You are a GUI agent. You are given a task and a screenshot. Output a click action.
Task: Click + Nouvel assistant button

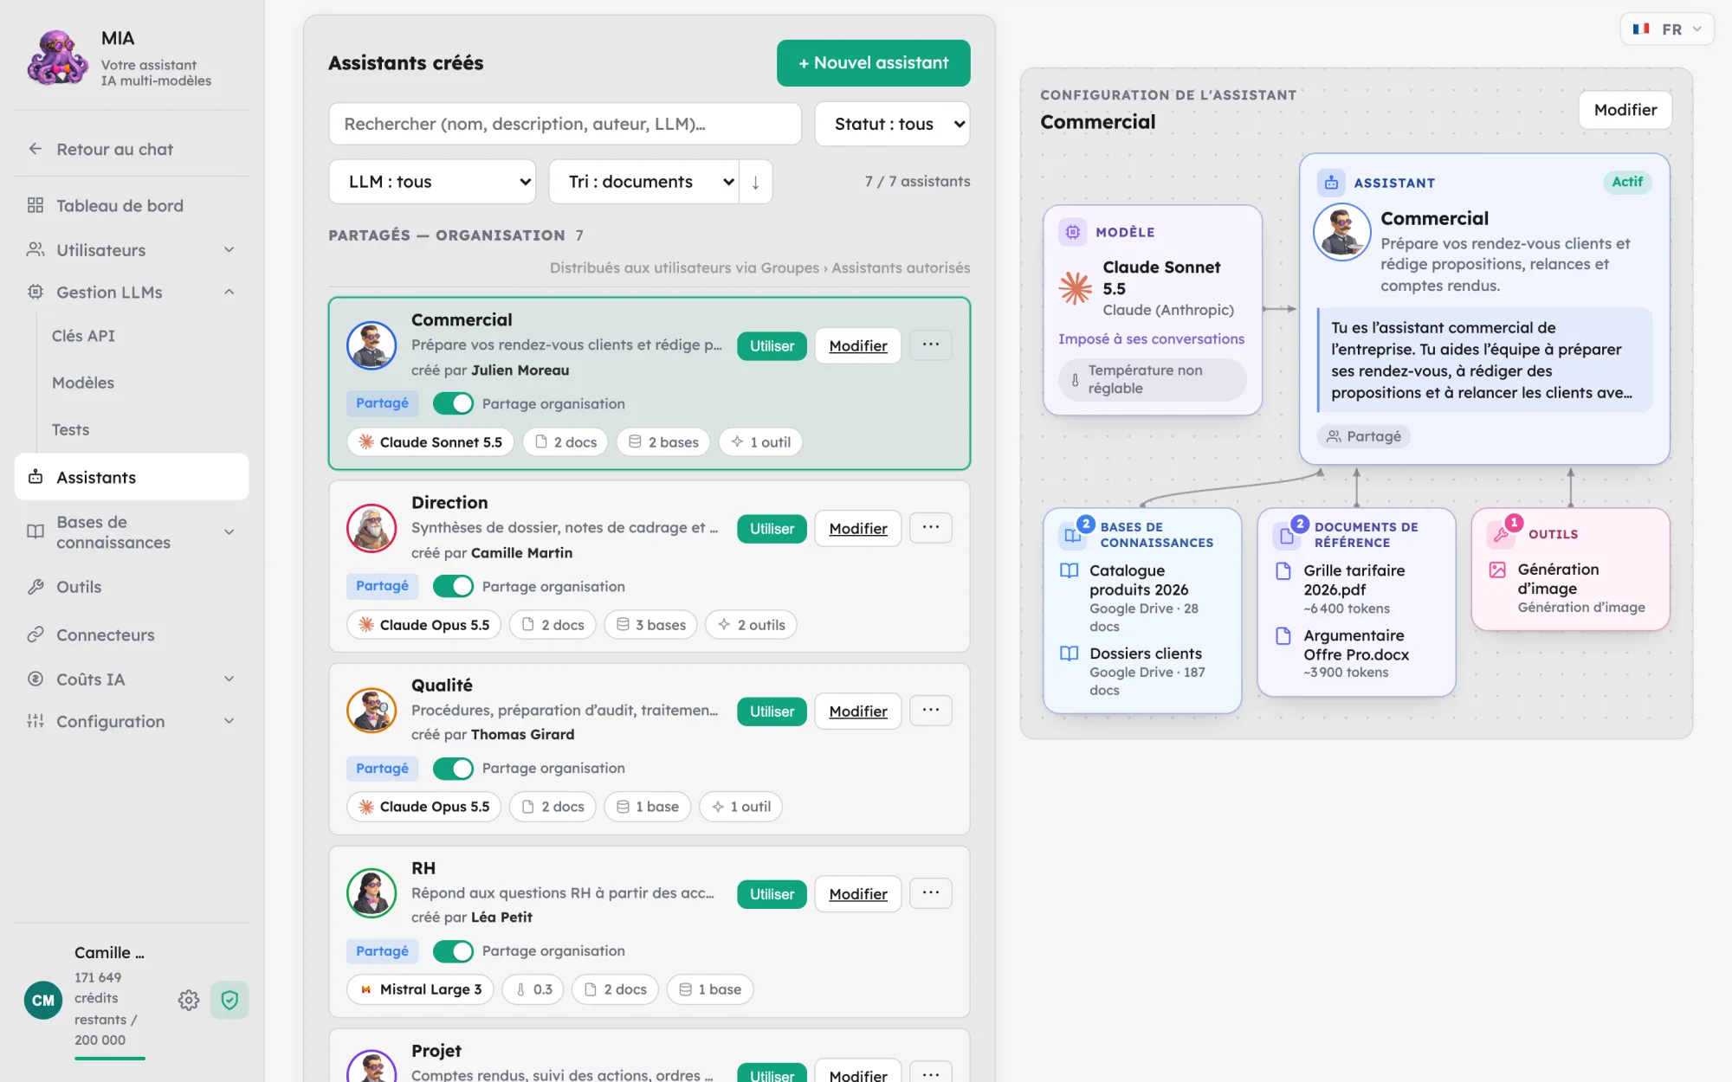pyautogui.click(x=873, y=63)
